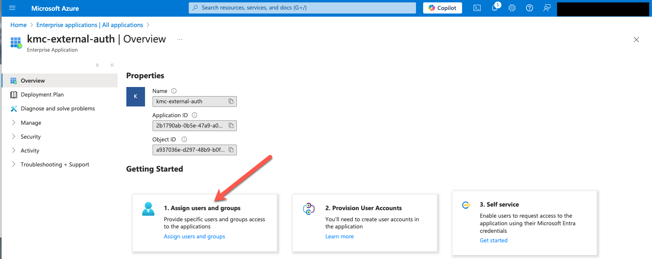Select Overview in the left menu

(60, 81)
